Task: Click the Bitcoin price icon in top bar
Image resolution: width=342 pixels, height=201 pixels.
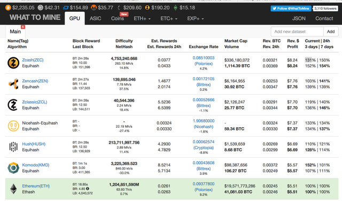Action: click(8, 8)
